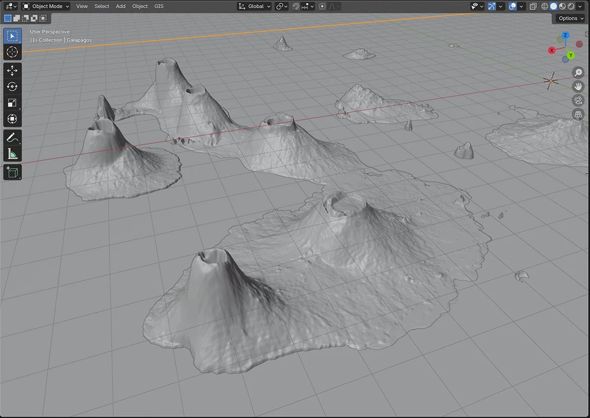
Task: Toggle proportional editing
Action: 322,6
